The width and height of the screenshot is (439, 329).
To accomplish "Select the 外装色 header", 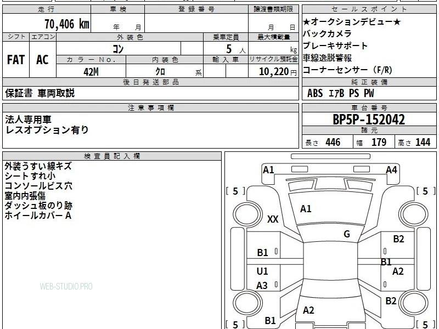I will point(130,37).
